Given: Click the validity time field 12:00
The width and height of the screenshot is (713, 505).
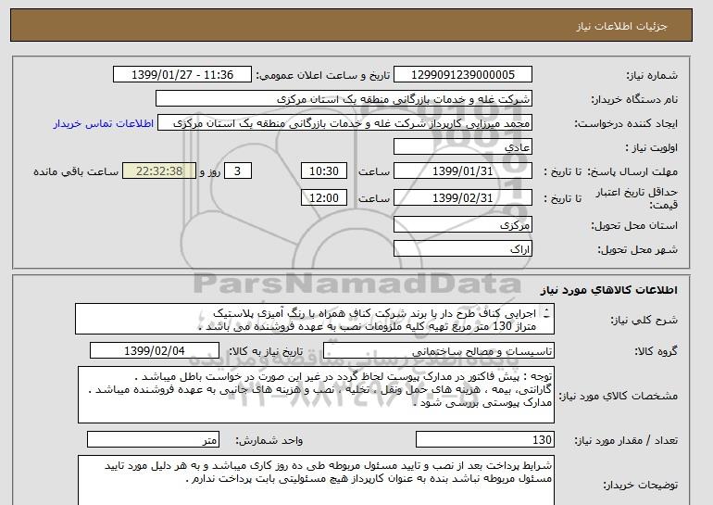Looking at the screenshot, I should (324, 198).
